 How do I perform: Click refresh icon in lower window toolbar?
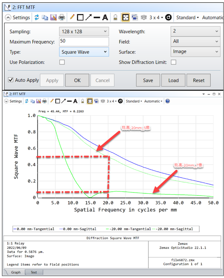(27, 101)
